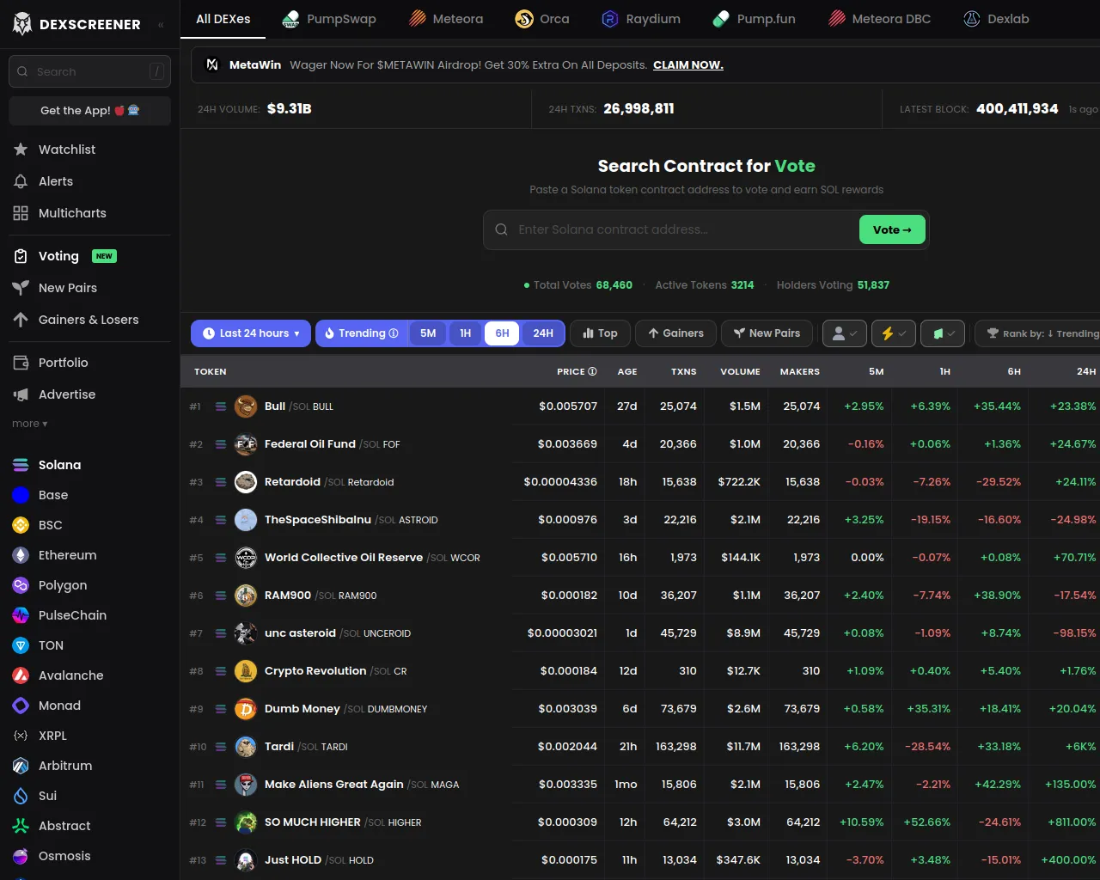Toggle the lightning bolt boost filter
The width and height of the screenshot is (1100, 880).
point(893,333)
